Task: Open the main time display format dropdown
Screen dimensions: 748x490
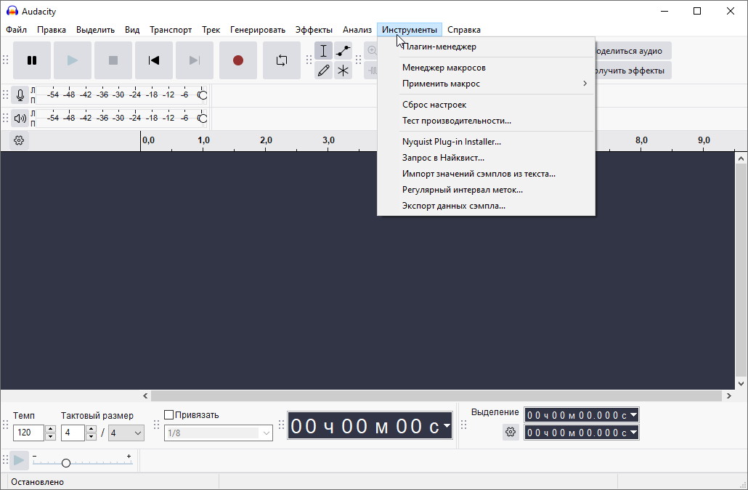Action: click(x=447, y=425)
